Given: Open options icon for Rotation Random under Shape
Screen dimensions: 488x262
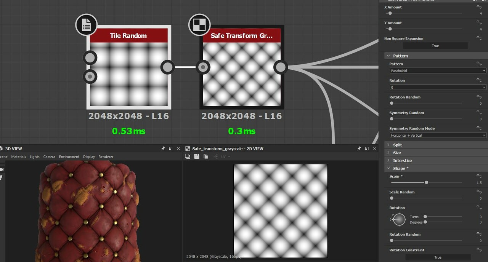Looking at the screenshot, I should [x=479, y=234].
